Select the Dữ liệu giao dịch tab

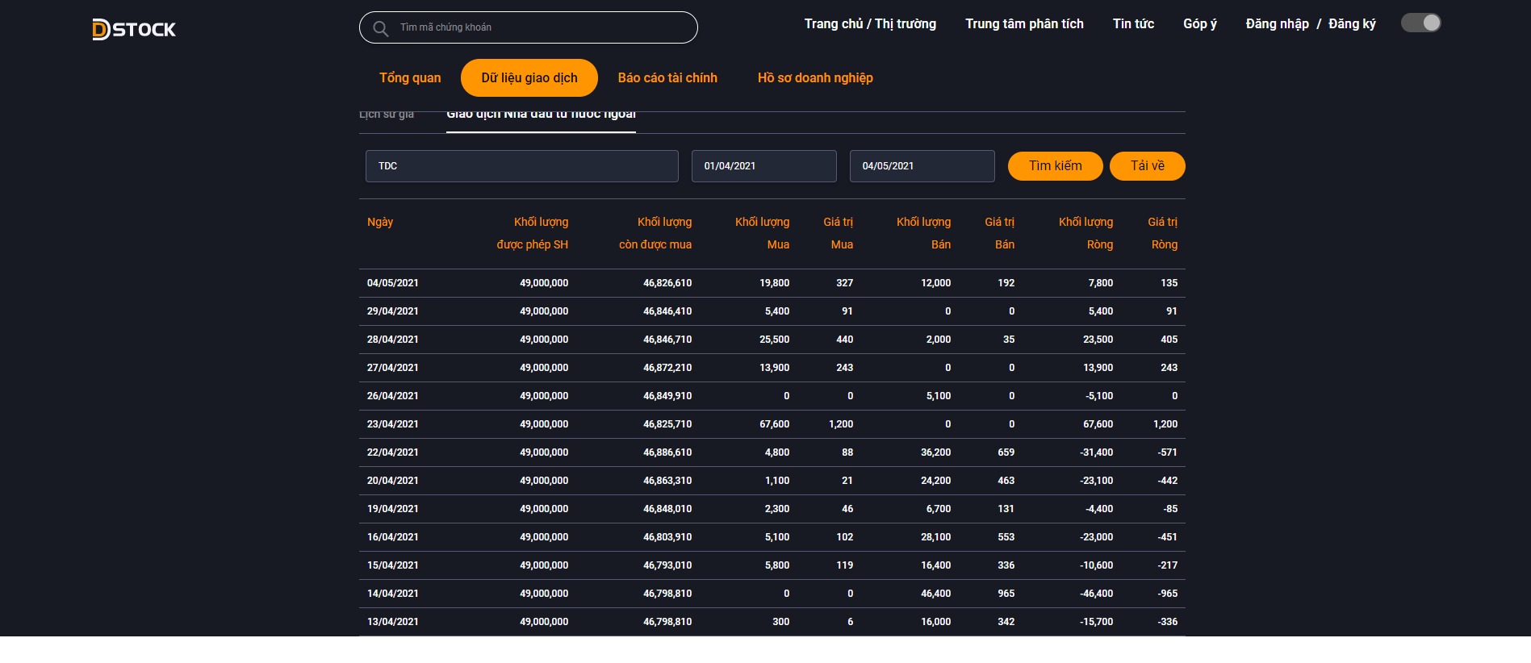coord(529,78)
